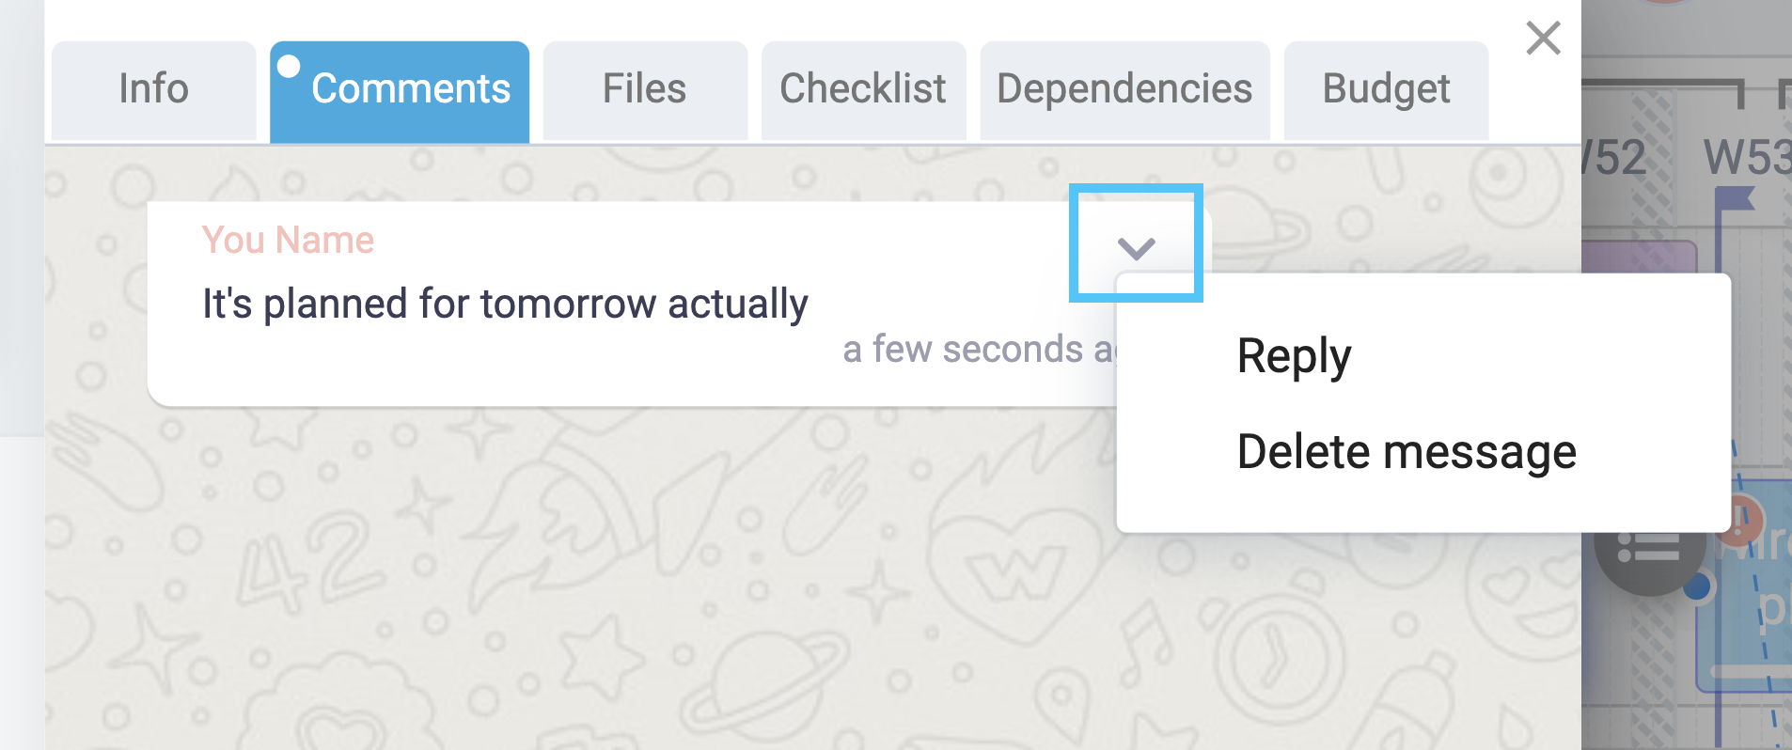This screenshot has width=1792, height=750.
Task: Close the task details panel
Action: coord(1543,39)
